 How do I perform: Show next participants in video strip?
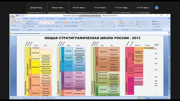coord(157,8)
